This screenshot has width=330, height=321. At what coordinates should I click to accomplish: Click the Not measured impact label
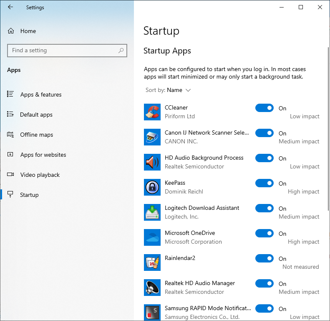(300, 267)
